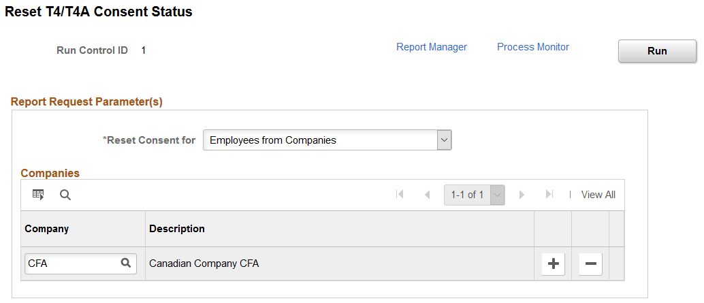This screenshot has height=303, width=704.
Task: Delete the CFA row with minus button
Action: [590, 264]
